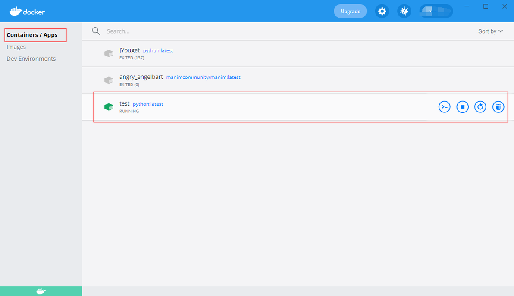Open the troubleshoot bug icon
The width and height of the screenshot is (514, 296).
(404, 11)
